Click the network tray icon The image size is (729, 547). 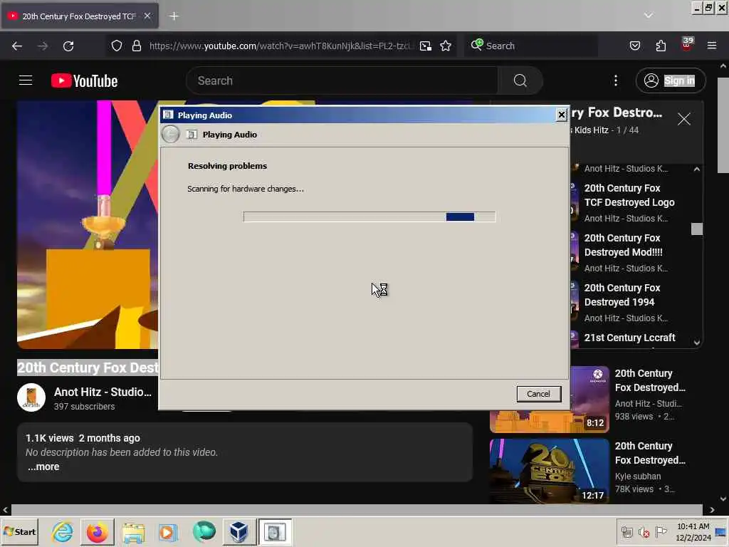click(627, 532)
